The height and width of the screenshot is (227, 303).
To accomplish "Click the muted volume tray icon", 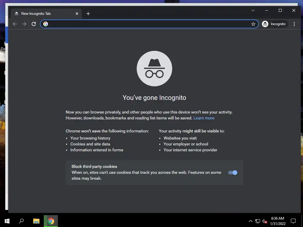I will pos(265,221).
